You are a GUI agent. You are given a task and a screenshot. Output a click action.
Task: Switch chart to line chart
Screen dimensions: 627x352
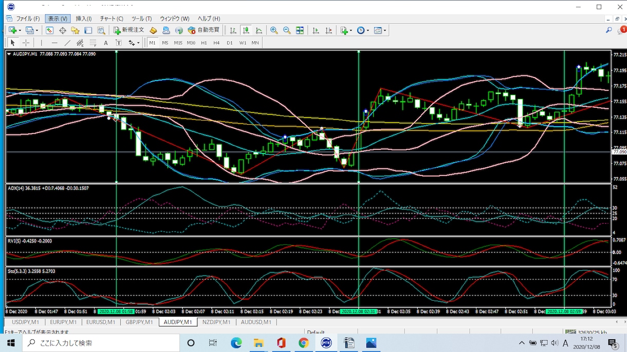point(259,31)
